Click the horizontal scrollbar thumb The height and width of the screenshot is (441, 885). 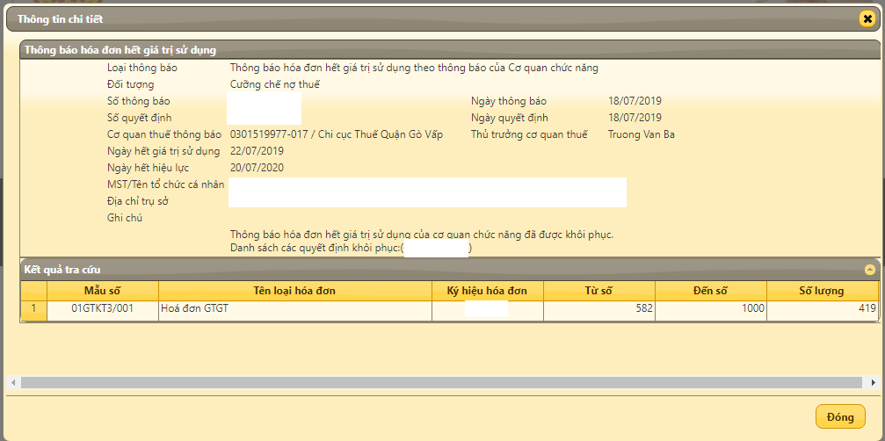442,382
